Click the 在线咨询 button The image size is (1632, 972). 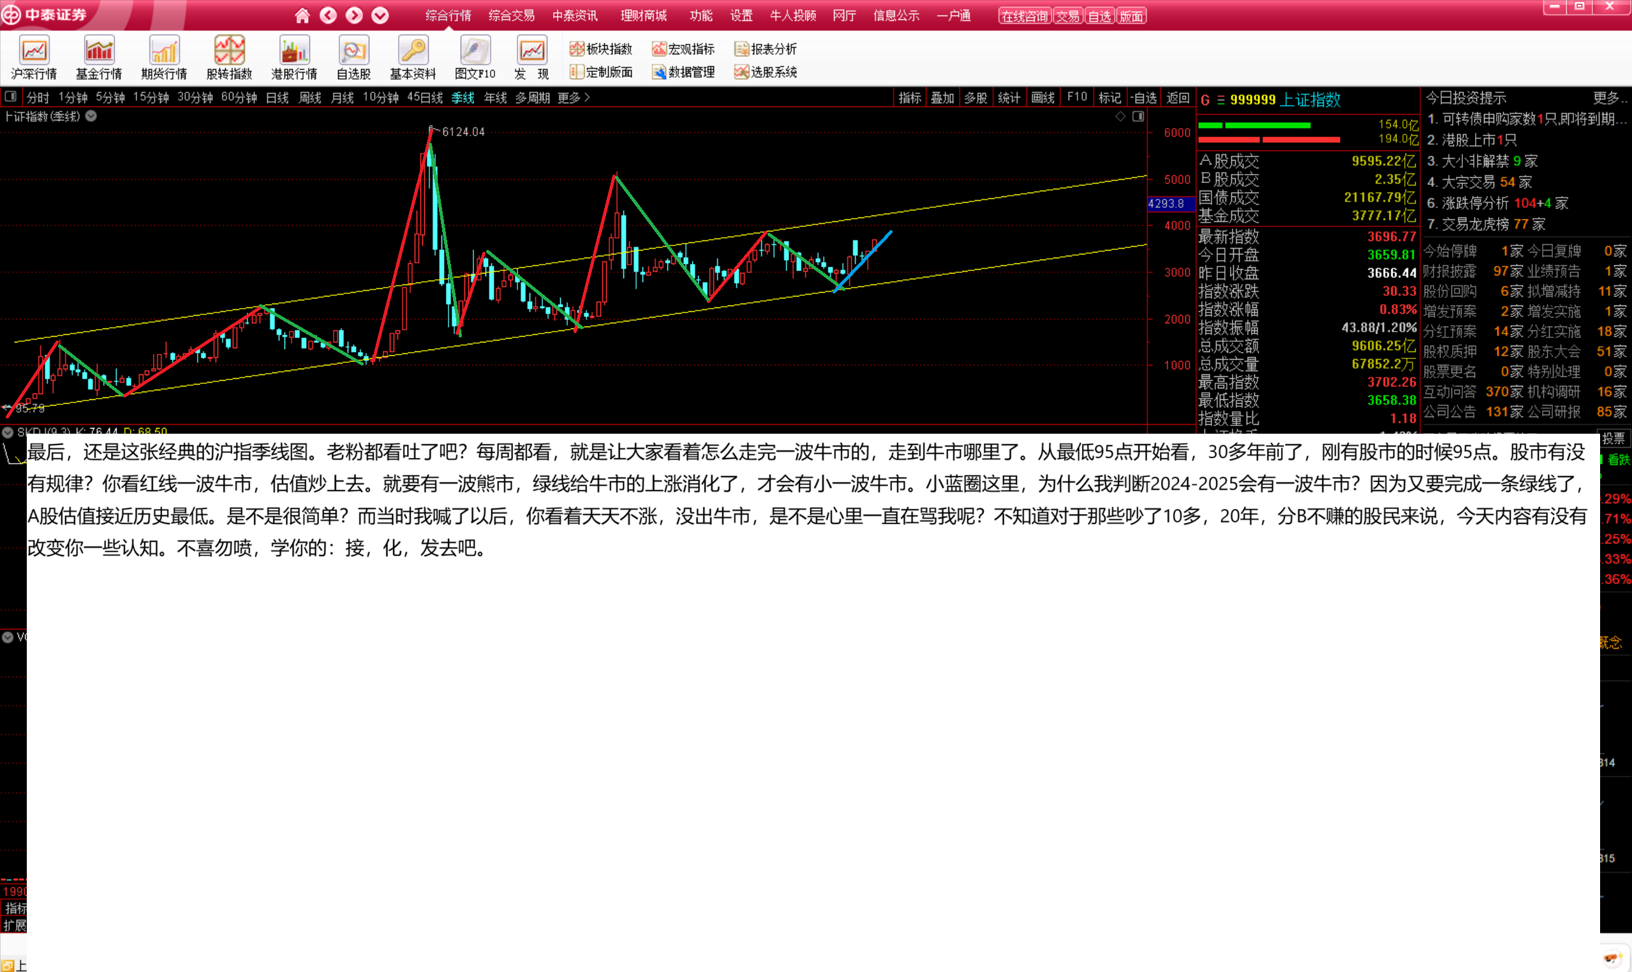click(x=1024, y=17)
